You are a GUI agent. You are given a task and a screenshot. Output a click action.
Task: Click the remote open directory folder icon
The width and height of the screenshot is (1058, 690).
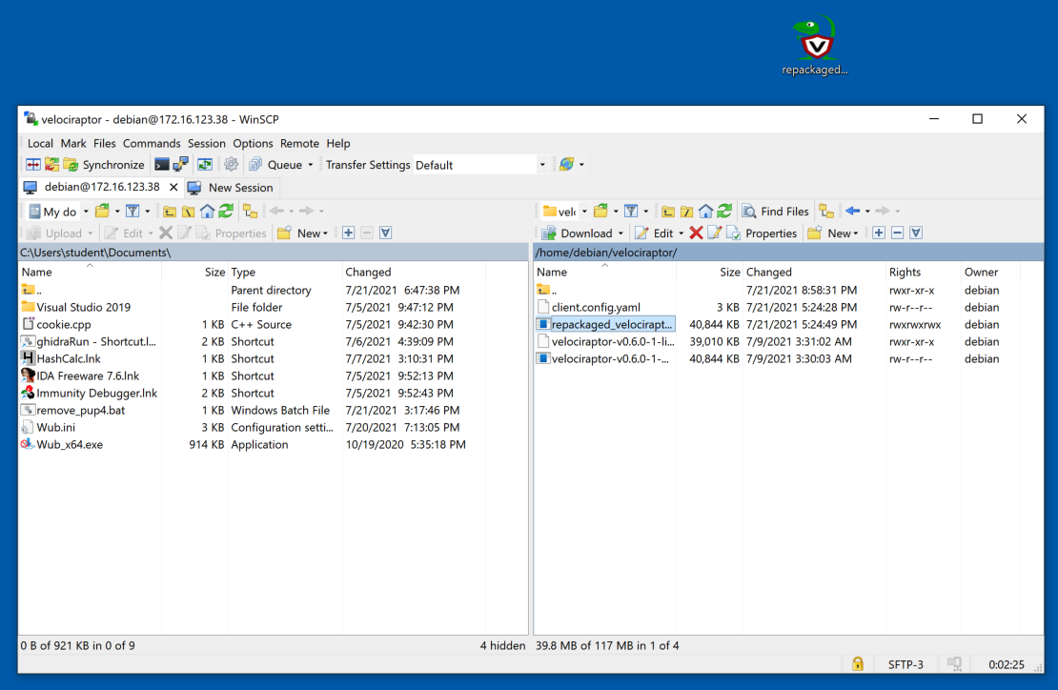tap(600, 212)
